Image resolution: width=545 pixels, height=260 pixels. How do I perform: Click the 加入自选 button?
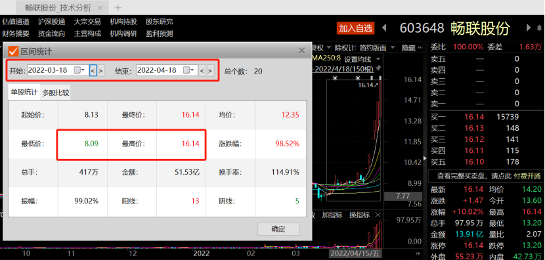355,28
